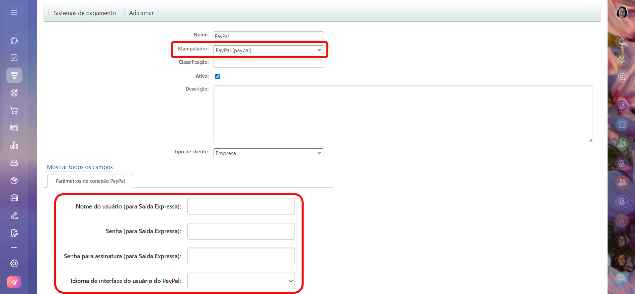Open the box inventory icon in the left sidebar
The height and width of the screenshot is (294, 635).
click(14, 181)
